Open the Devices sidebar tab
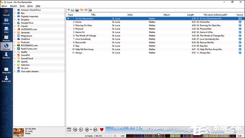The height and width of the screenshot is (138, 245). coord(6,55)
